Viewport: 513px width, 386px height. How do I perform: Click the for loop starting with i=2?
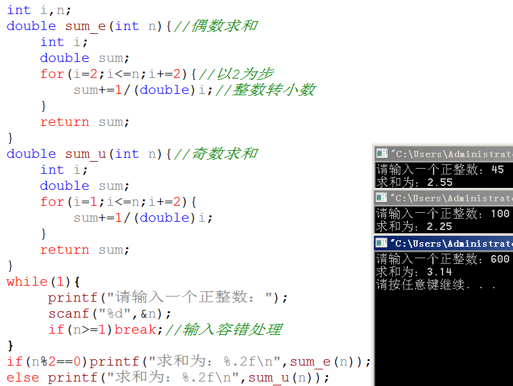(118, 74)
